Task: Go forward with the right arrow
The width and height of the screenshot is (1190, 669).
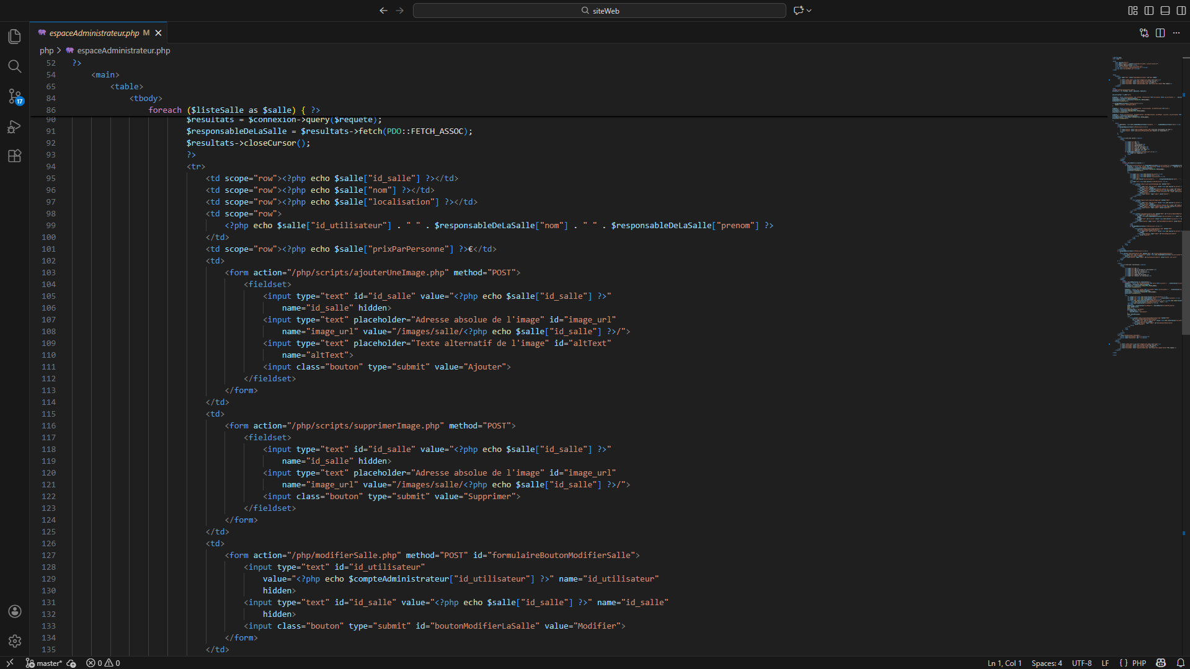Action: [x=400, y=11]
